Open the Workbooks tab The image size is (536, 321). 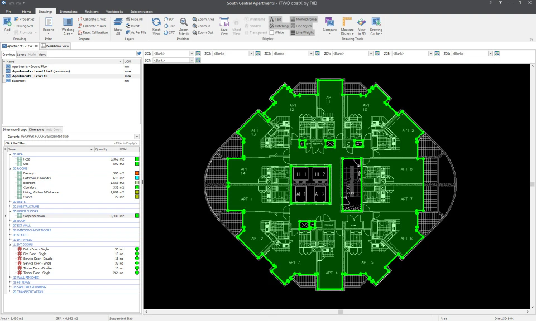pyautogui.click(x=114, y=12)
